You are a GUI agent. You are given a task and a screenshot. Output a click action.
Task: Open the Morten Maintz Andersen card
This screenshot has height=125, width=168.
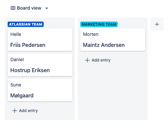(113, 40)
